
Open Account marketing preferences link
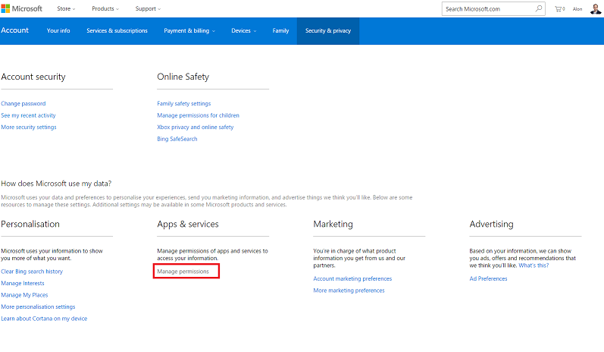pos(352,278)
